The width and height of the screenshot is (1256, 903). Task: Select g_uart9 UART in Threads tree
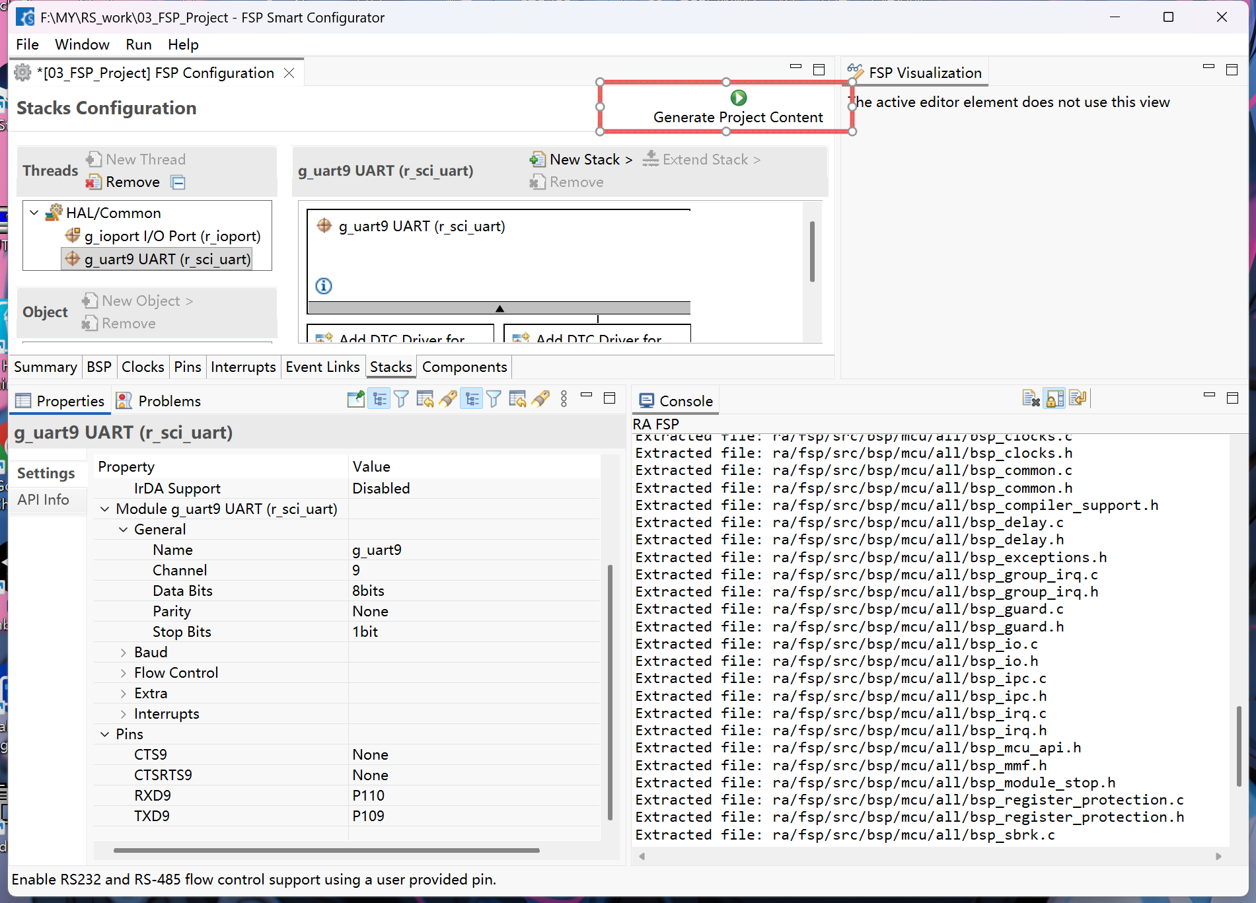pos(157,259)
